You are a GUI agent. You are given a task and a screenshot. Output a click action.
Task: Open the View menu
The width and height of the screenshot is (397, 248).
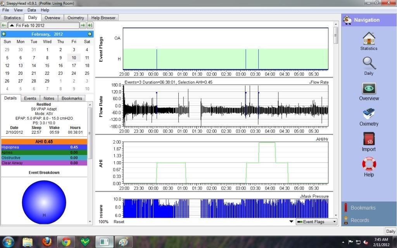(x=18, y=10)
